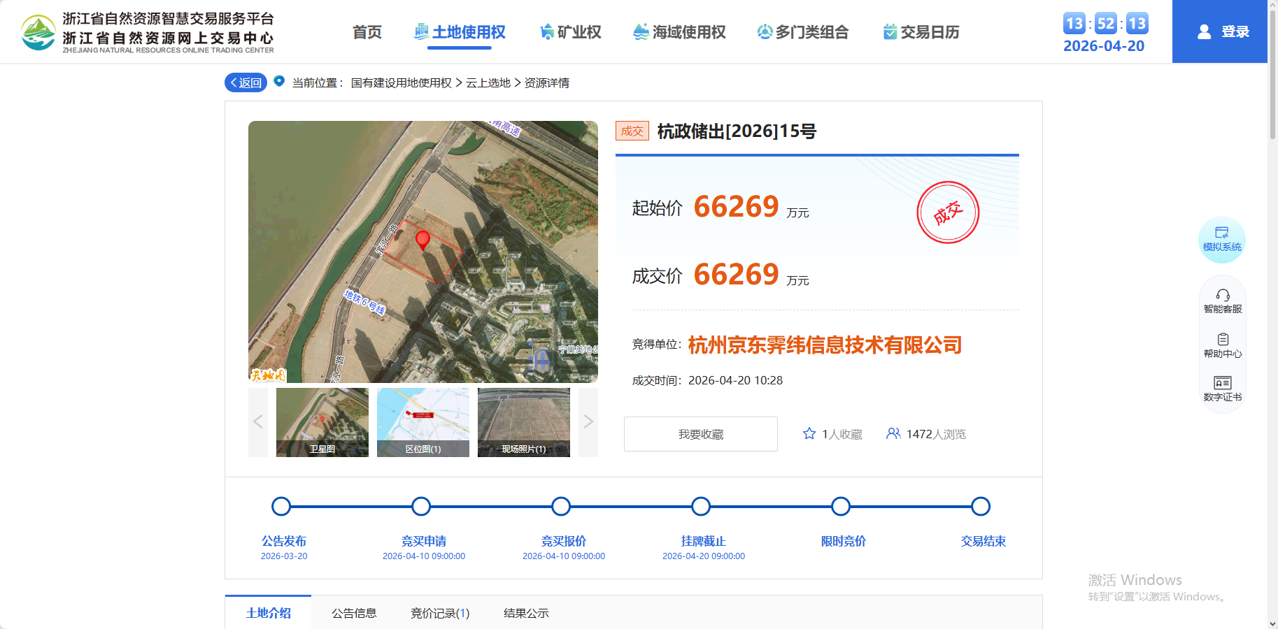
Task: Go back with the 返回 button
Action: (246, 82)
